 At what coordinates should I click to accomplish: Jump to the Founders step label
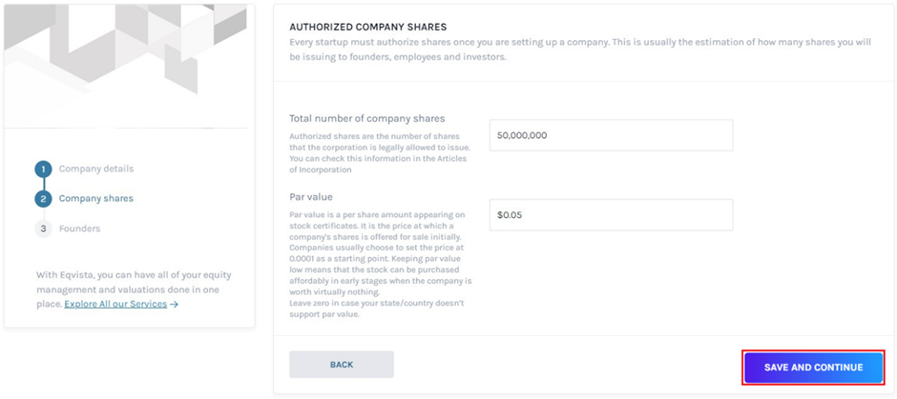click(x=79, y=229)
